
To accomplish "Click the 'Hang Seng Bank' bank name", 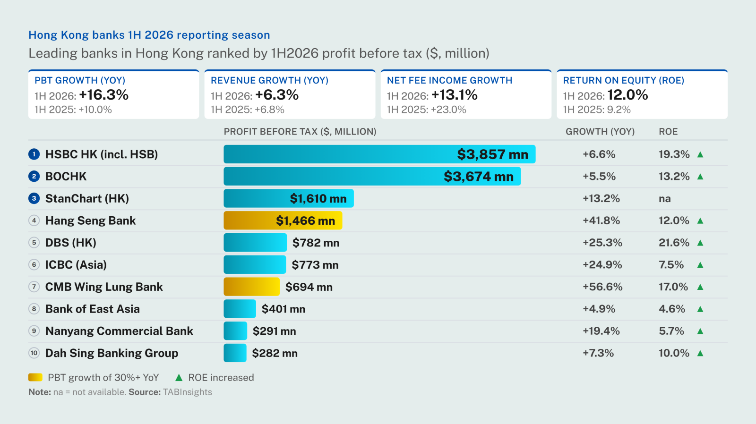I will coord(91,221).
